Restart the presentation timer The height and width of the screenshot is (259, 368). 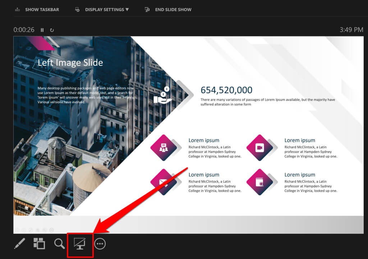(52, 30)
